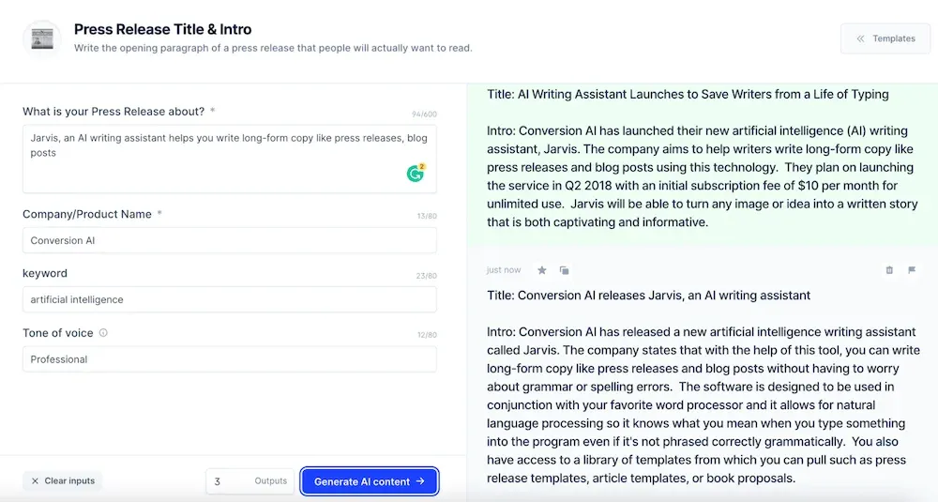The height and width of the screenshot is (502, 938).
Task: Copy the second output to clipboard
Action: 565,270
